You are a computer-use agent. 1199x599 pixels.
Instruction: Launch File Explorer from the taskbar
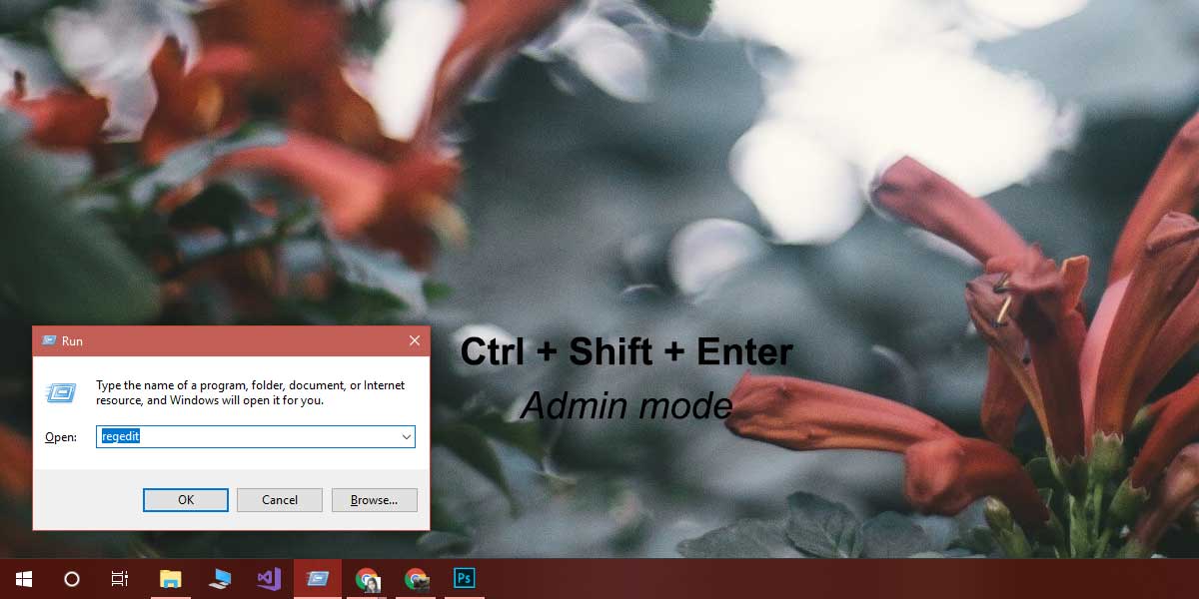click(x=171, y=579)
